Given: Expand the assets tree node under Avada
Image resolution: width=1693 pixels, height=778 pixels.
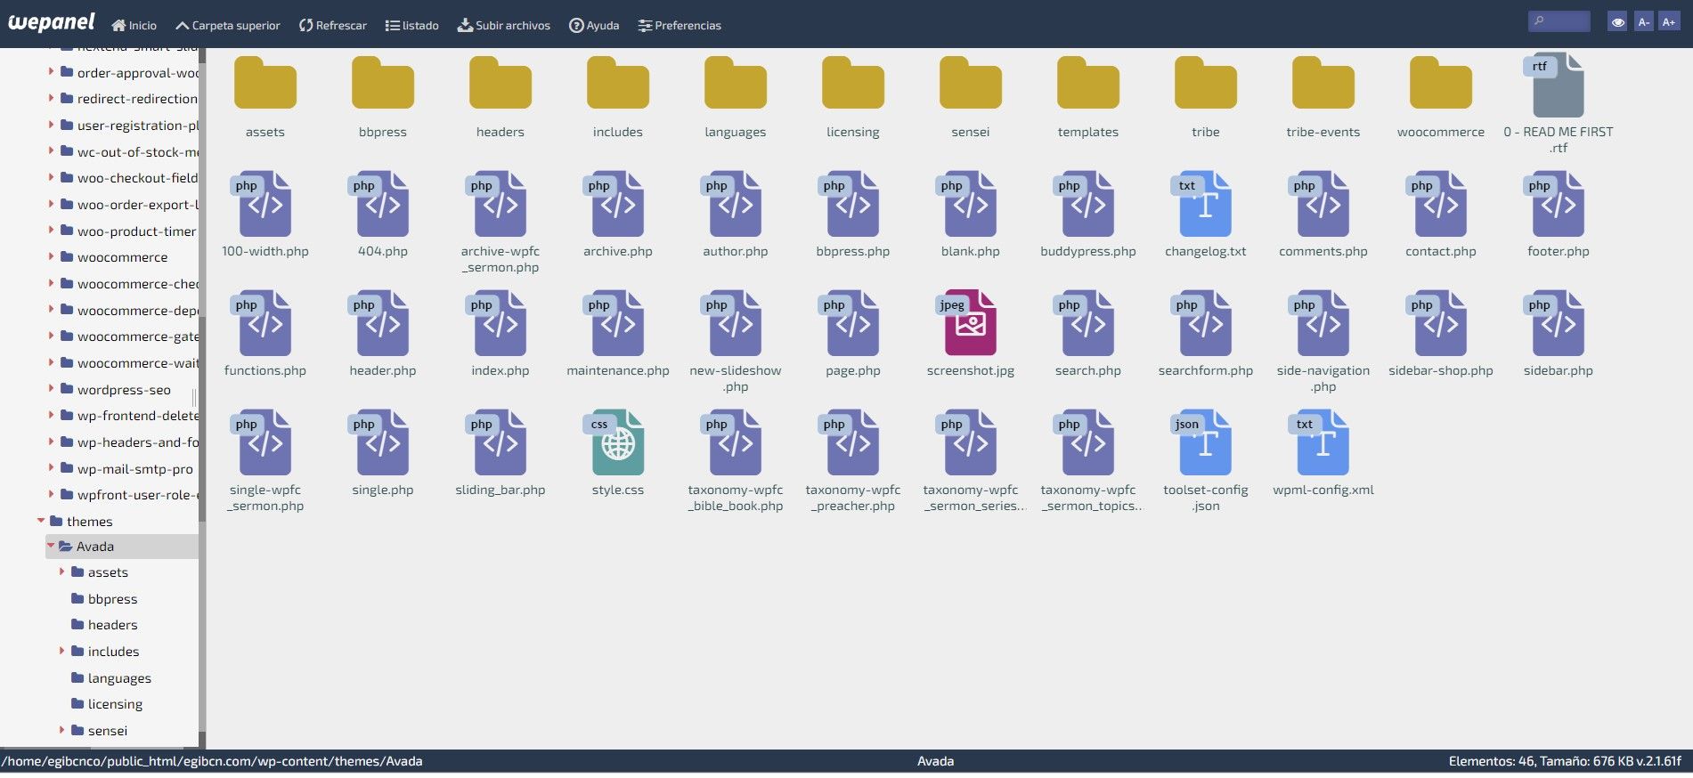Looking at the screenshot, I should pyautogui.click(x=61, y=571).
